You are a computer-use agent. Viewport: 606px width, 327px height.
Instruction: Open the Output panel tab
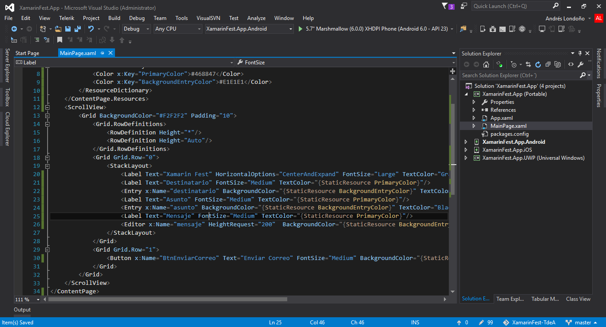[x=22, y=310]
